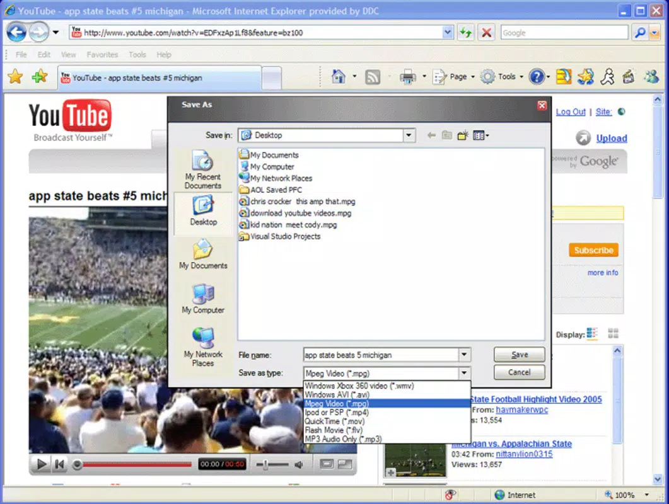The width and height of the screenshot is (669, 504).
Task: Open the File menu
Action: click(21, 55)
